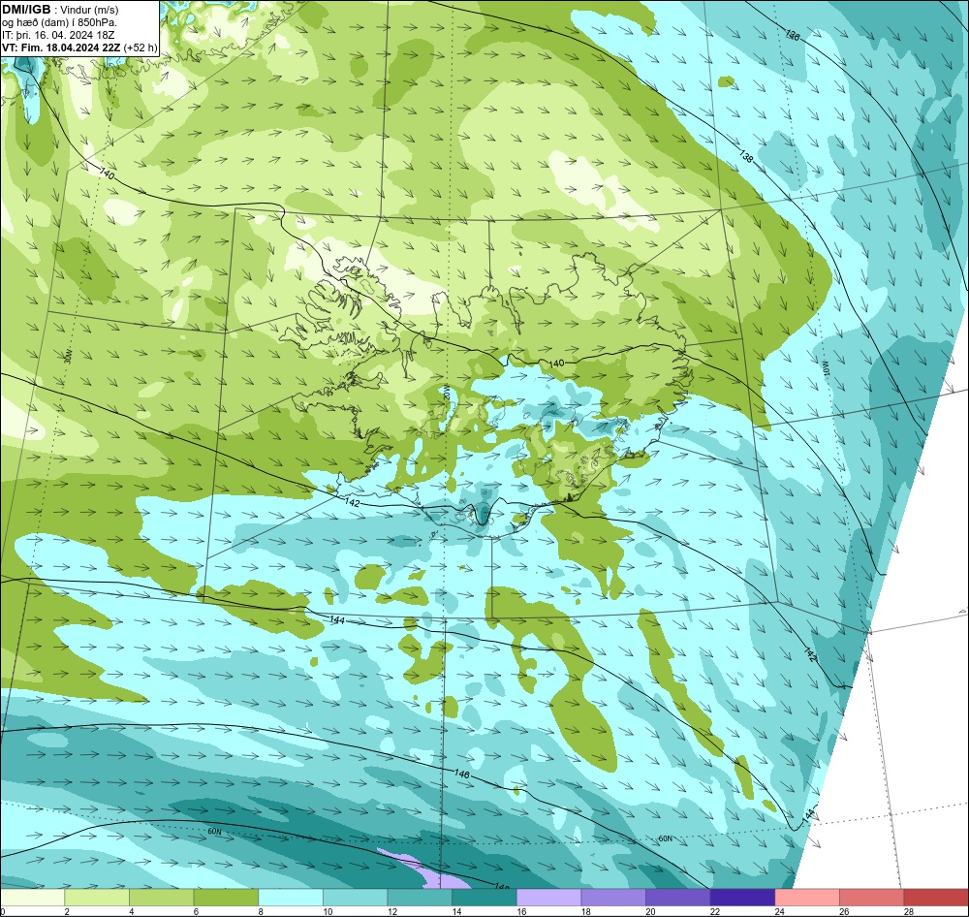Click the 8–10 m/s light cyan swatch
969x917 pixels.
point(291,898)
